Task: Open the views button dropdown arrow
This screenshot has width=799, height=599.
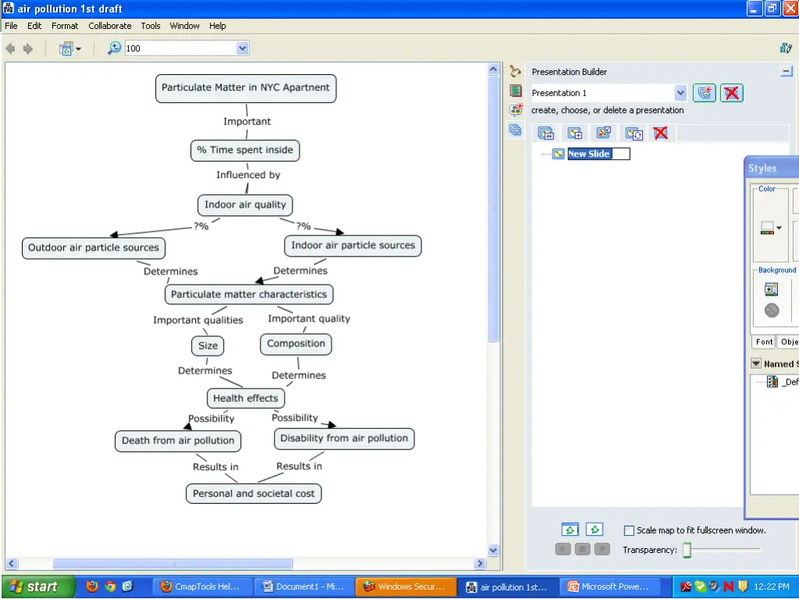Action: (x=79, y=49)
